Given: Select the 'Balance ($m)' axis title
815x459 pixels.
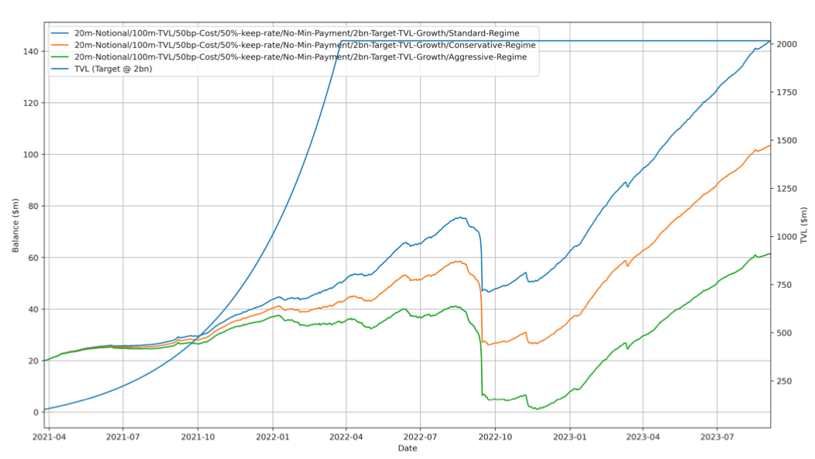Looking at the screenshot, I should pos(15,225).
